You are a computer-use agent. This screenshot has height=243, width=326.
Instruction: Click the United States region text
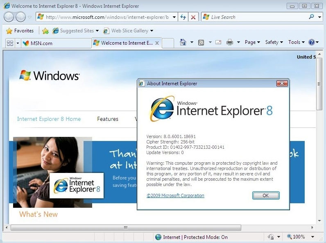click(306, 57)
